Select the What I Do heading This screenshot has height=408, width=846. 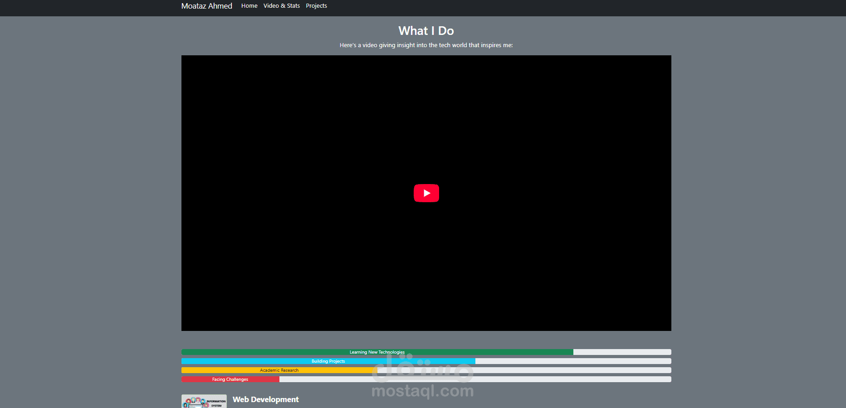426,31
